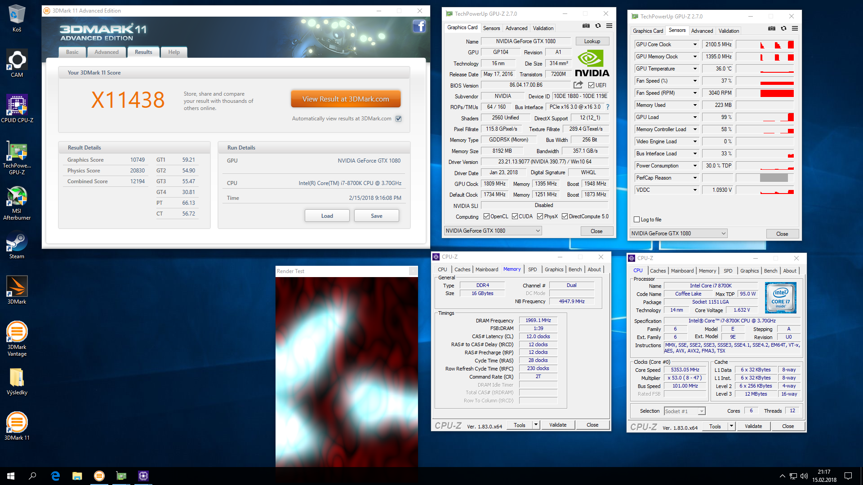Toggle the PhysX checkbox
Viewport: 863px width, 485px height.
tap(540, 216)
